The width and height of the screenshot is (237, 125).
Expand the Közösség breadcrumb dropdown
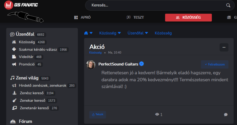click(x=119, y=33)
